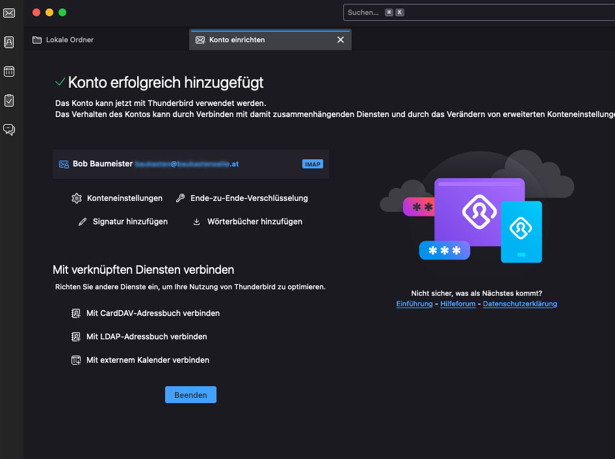Click the CardDAV address book icon
Image resolution: width=615 pixels, height=459 pixels.
(x=76, y=313)
